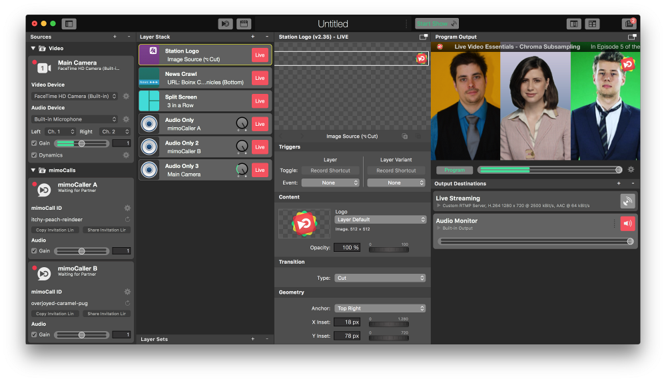This screenshot has height=381, width=666.
Task: Click the Audio Only 3 volume knob
Action: [x=242, y=169]
